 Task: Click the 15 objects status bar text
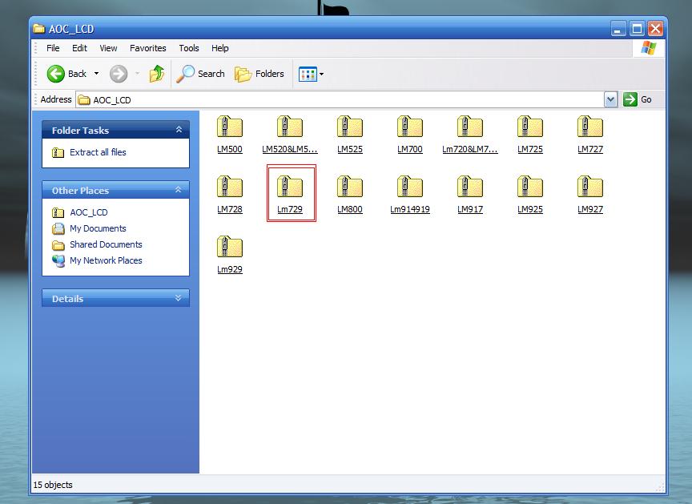click(x=53, y=485)
